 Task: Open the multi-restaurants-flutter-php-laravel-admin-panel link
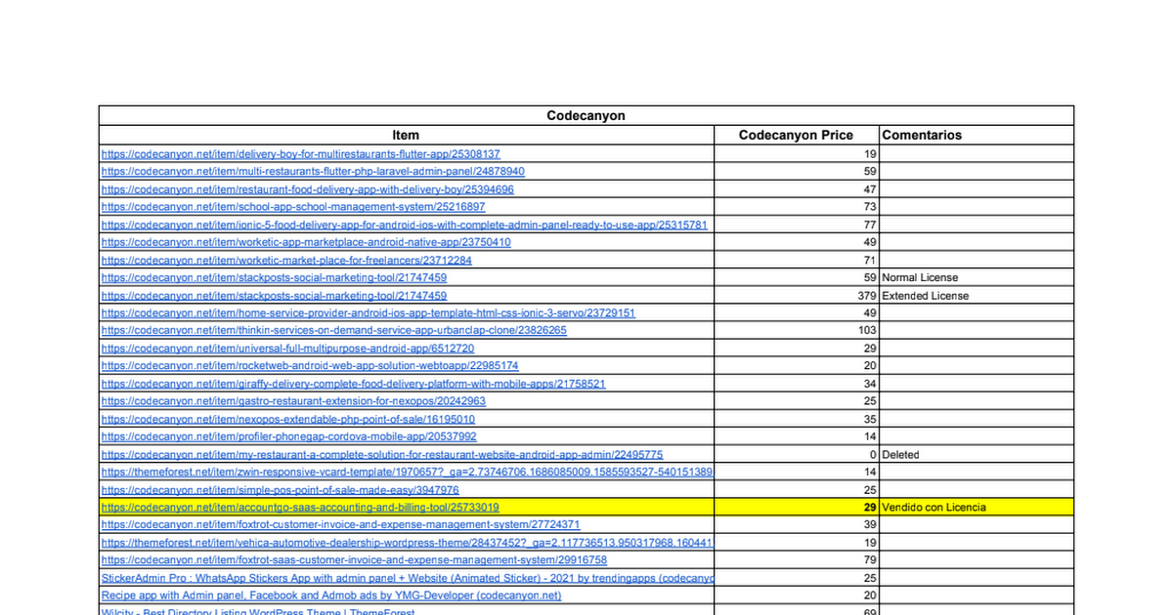click(313, 172)
